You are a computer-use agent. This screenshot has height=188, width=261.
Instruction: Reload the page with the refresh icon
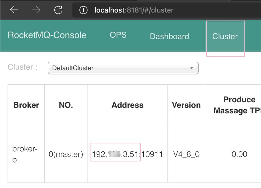pyautogui.click(x=58, y=10)
